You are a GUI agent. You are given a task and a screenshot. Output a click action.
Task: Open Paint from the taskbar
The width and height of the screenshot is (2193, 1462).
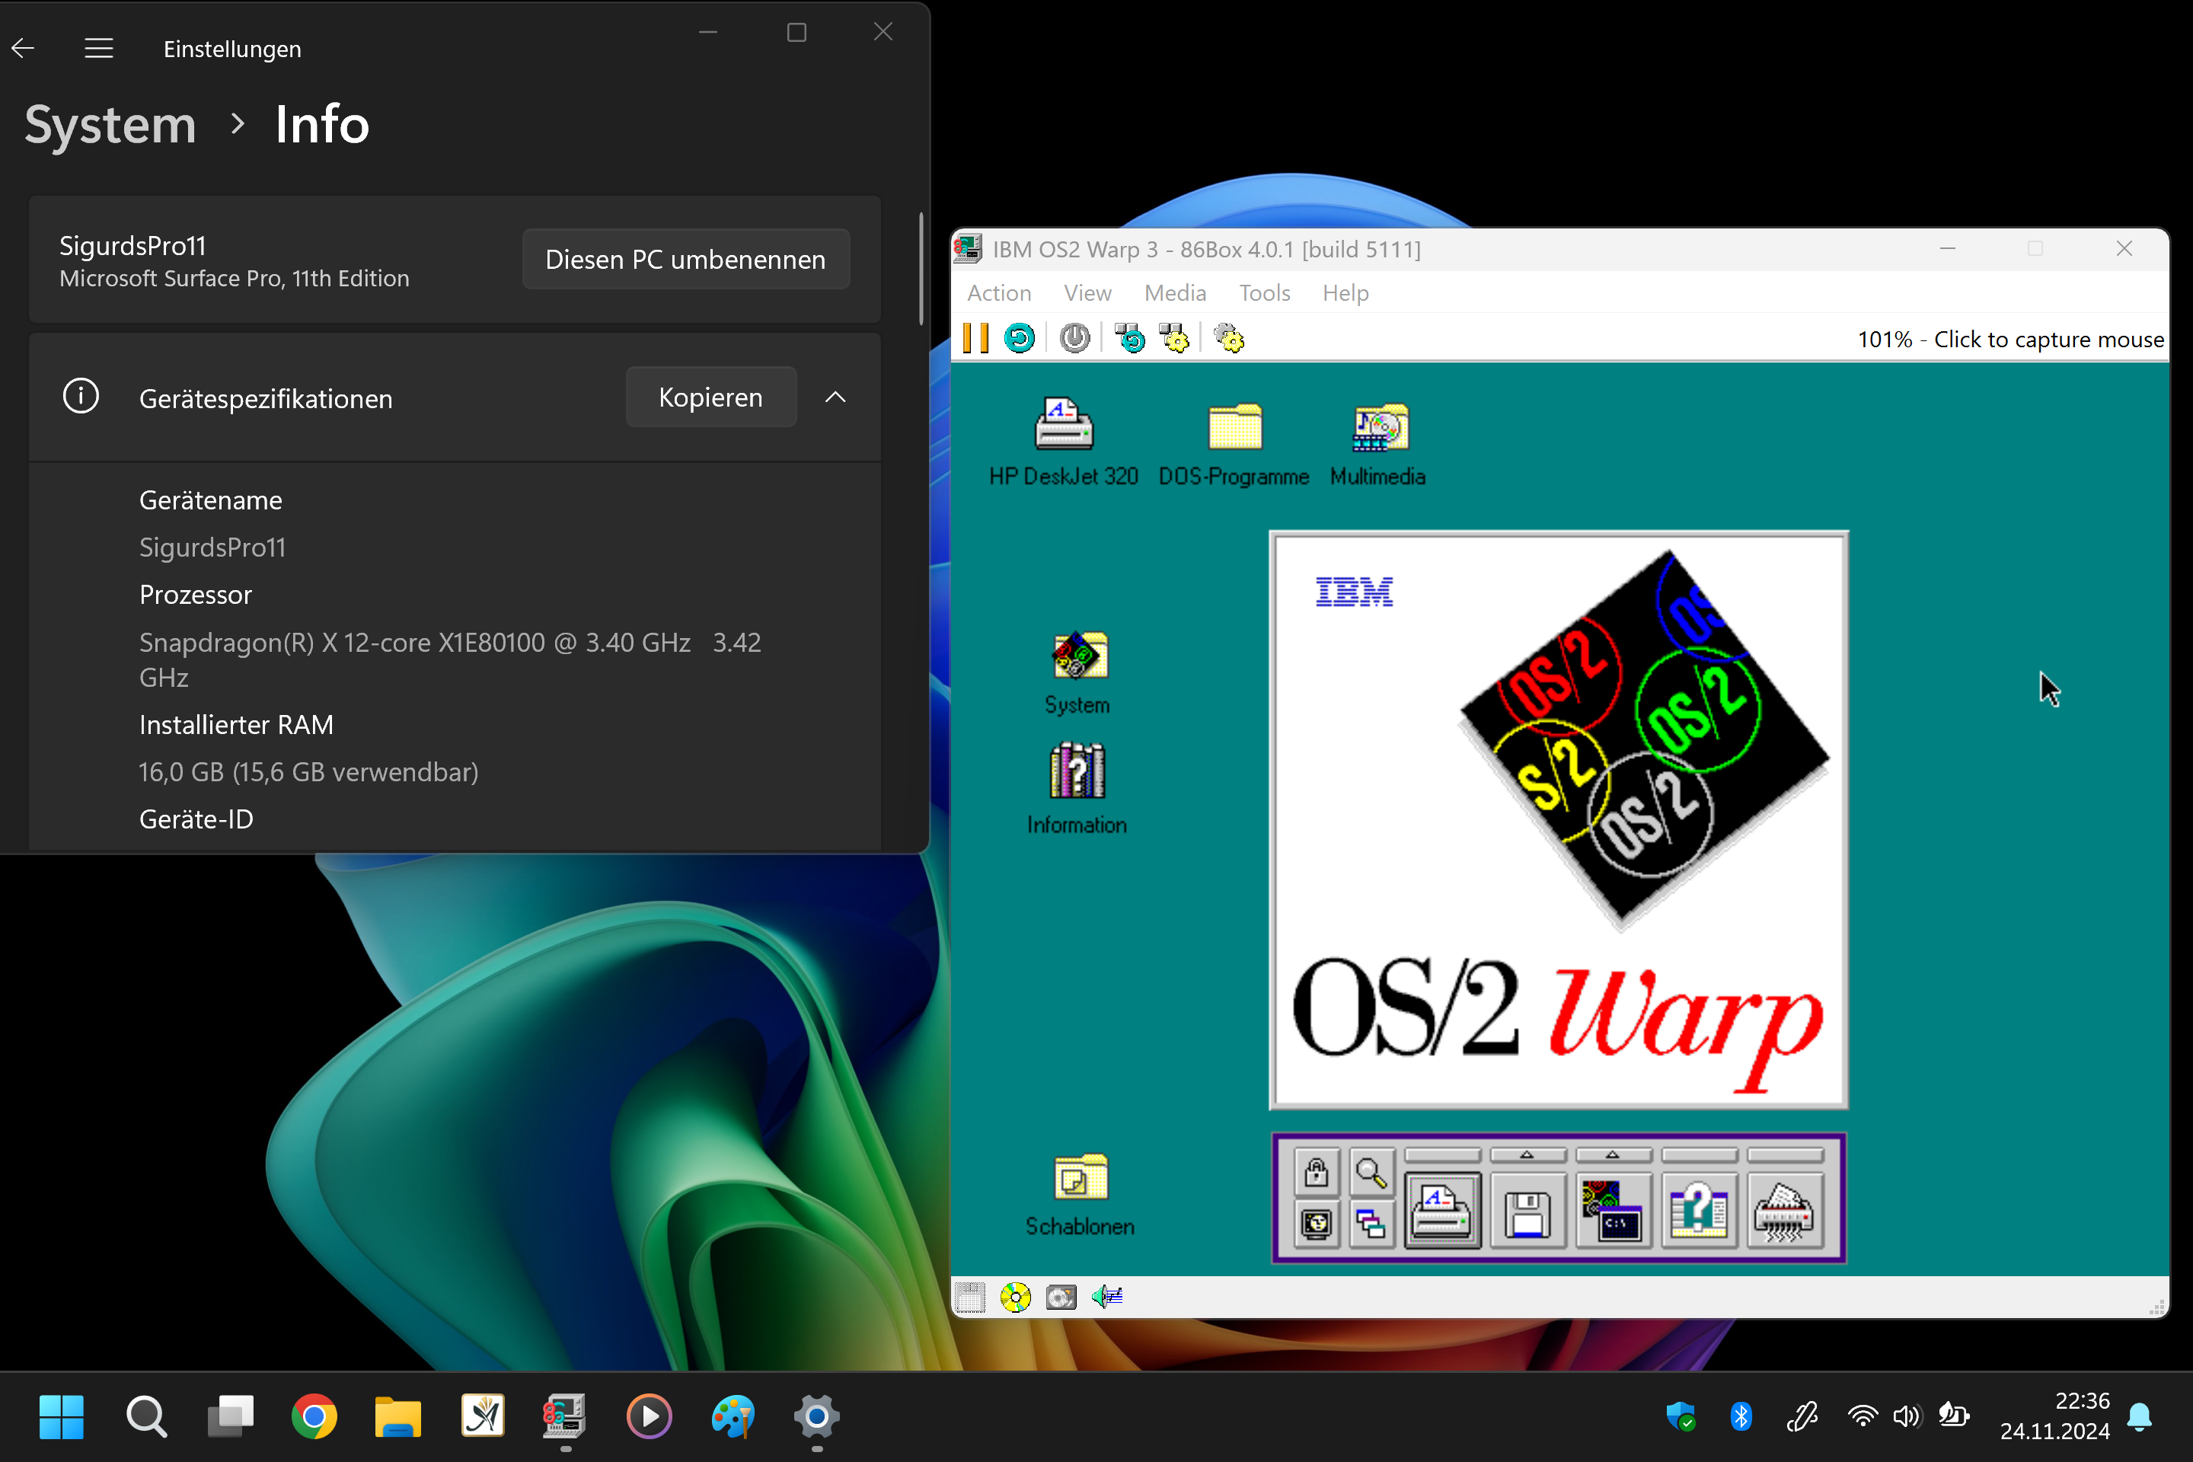[x=733, y=1417]
